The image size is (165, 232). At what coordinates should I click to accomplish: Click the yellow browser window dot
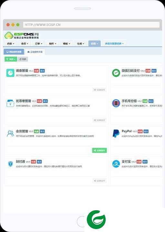coord(13,25)
